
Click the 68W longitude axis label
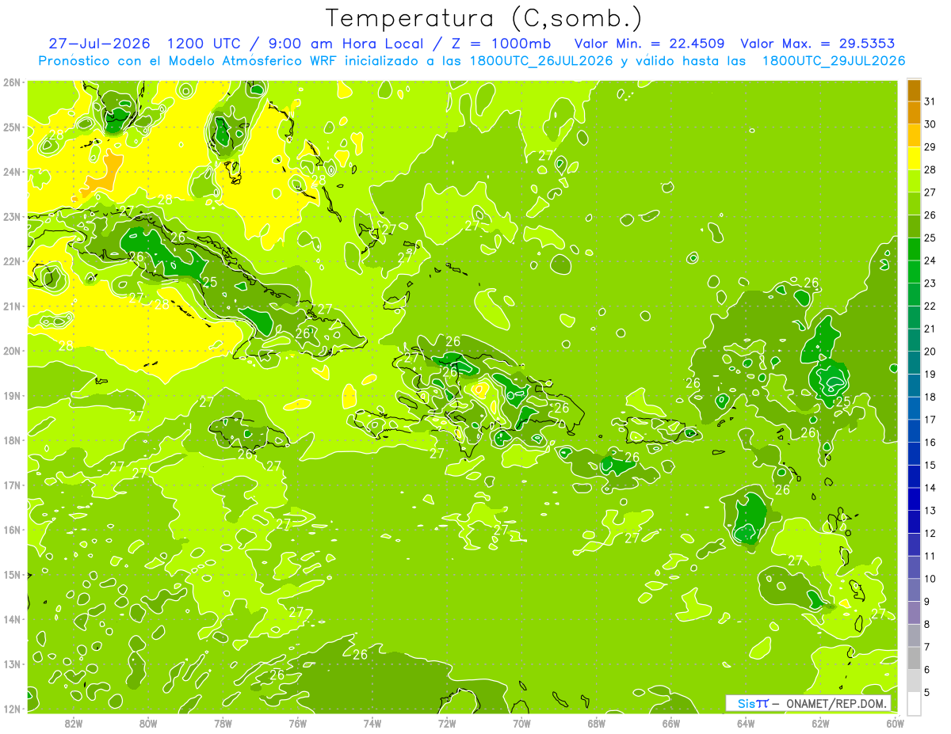coord(596,723)
